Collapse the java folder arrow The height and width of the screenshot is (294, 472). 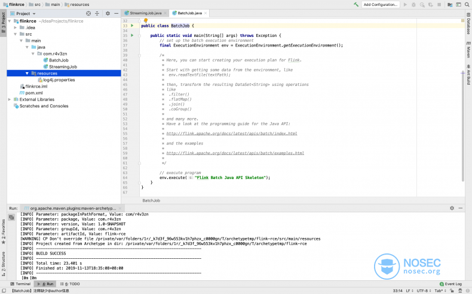coord(27,47)
